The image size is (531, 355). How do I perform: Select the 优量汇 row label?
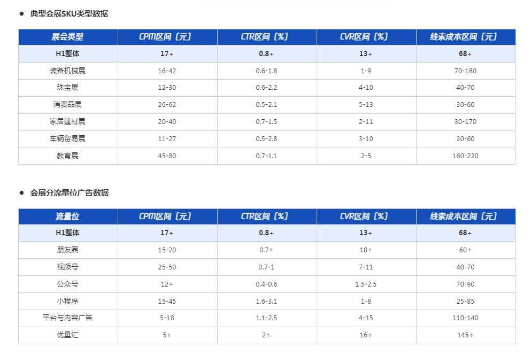coord(67,335)
